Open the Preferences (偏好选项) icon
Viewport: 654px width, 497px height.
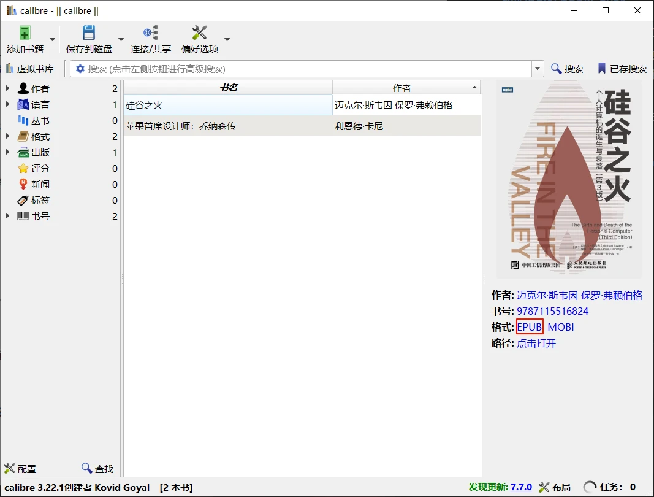(199, 33)
